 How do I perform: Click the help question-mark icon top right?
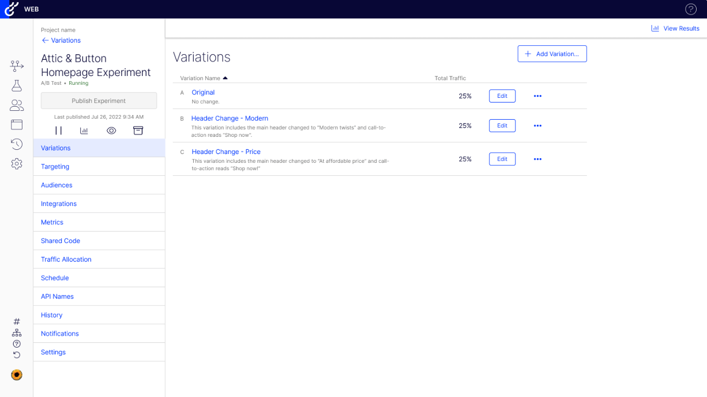691,9
